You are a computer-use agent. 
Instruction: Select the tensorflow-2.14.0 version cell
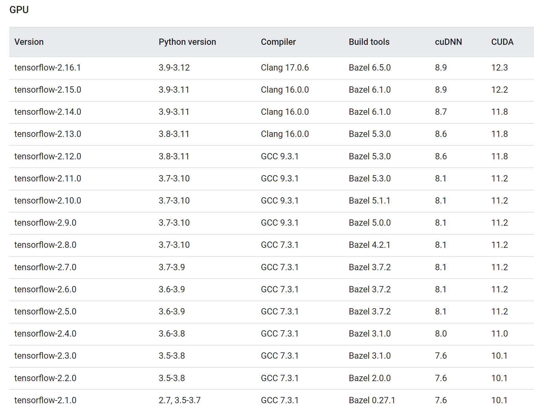(x=47, y=112)
